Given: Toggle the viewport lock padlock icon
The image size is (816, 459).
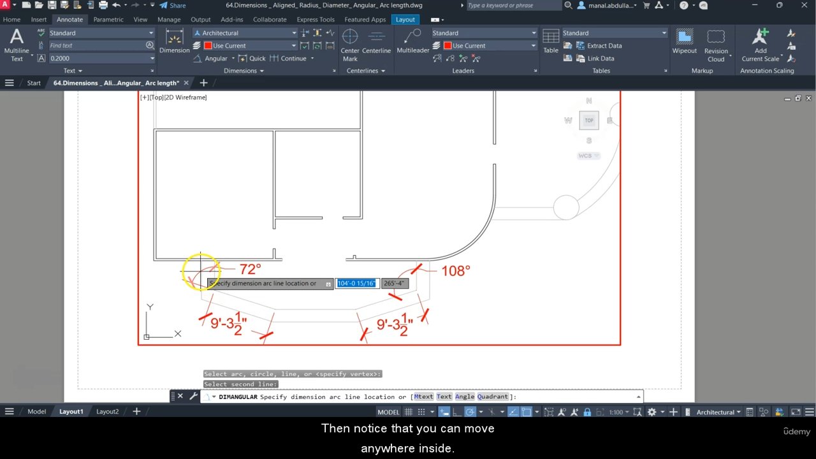Looking at the screenshot, I should tap(586, 412).
